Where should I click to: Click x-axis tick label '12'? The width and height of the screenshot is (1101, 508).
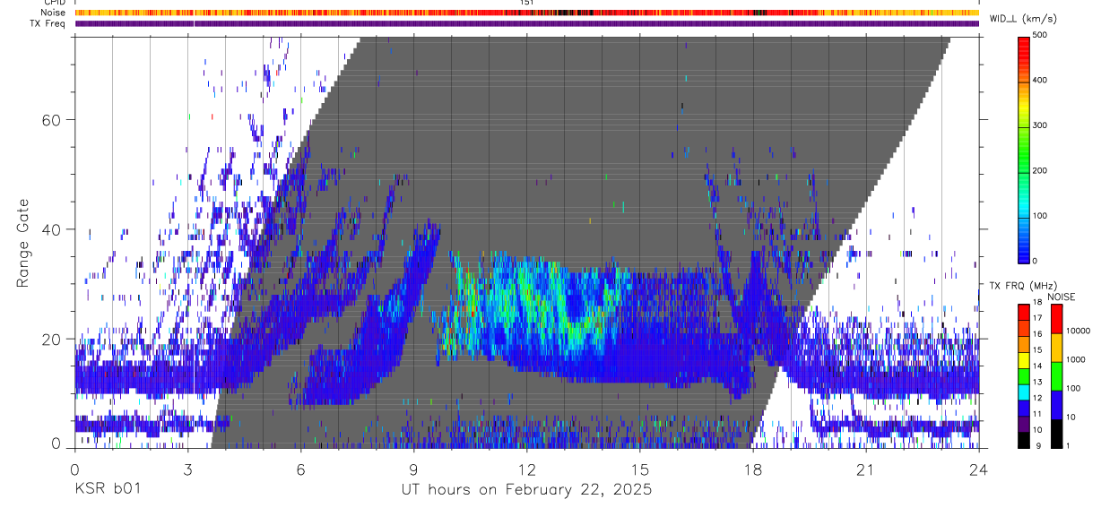tap(526, 469)
